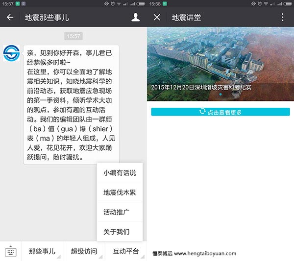Open the 超级访问 bottom menu
This screenshot has height=261, width=294.
tap(84, 251)
